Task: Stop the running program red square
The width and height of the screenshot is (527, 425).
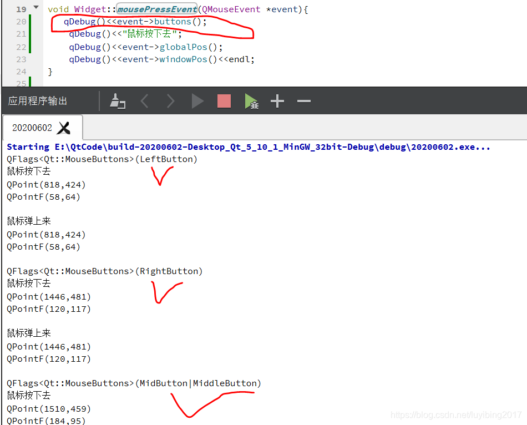Action: pos(224,101)
